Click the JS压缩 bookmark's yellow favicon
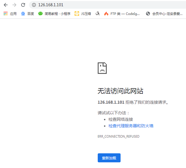Screen dimensions: 186x168 click(x=77, y=14)
